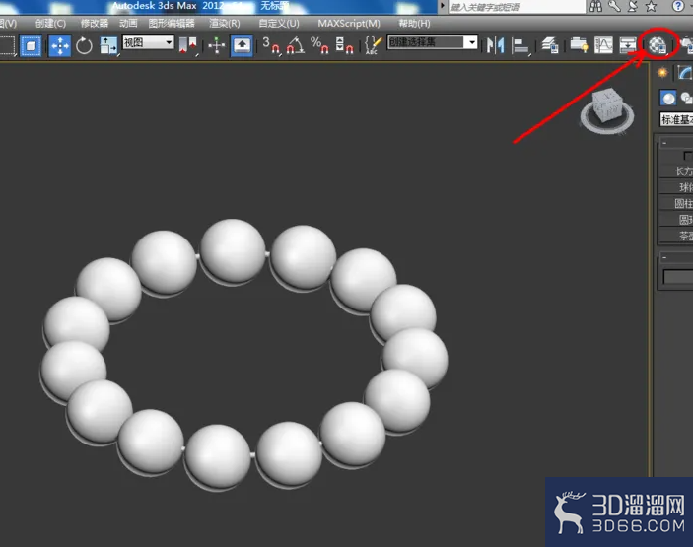
Task: Open the 图形编辑器 menu
Action: tap(172, 24)
